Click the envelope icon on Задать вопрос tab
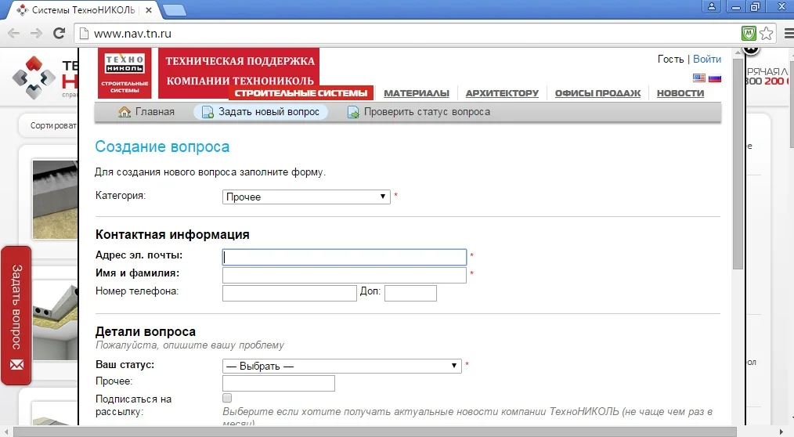794x437 pixels. [16, 365]
